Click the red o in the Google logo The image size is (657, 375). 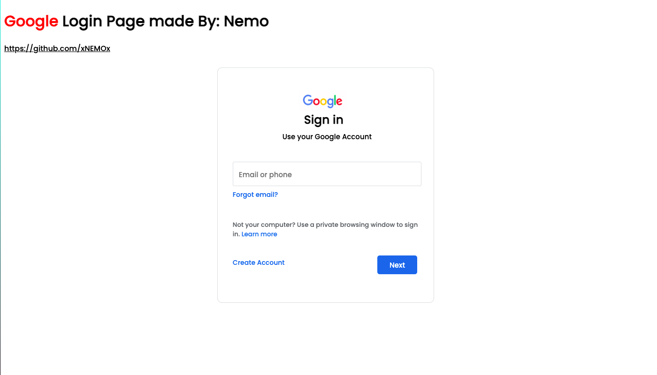click(315, 101)
